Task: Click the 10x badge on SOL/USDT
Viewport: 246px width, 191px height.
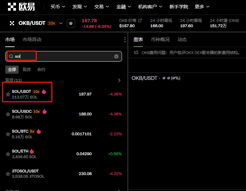Action: tap(36, 92)
